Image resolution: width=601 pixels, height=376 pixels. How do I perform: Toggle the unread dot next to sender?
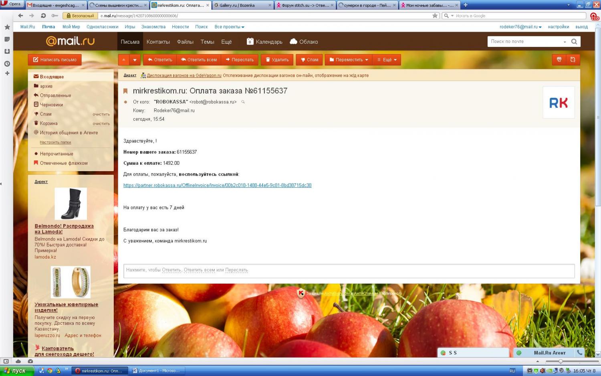[x=125, y=102]
